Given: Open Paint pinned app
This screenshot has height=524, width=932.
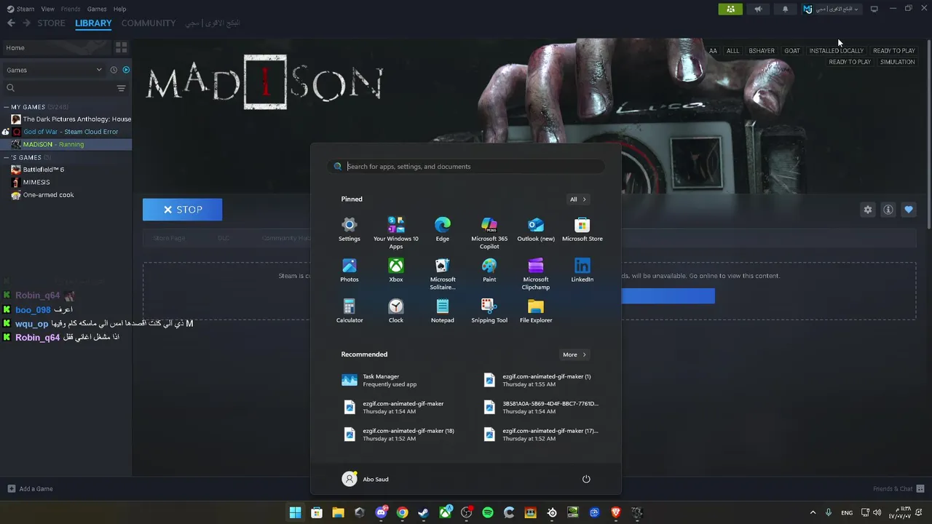Looking at the screenshot, I should pos(489,270).
